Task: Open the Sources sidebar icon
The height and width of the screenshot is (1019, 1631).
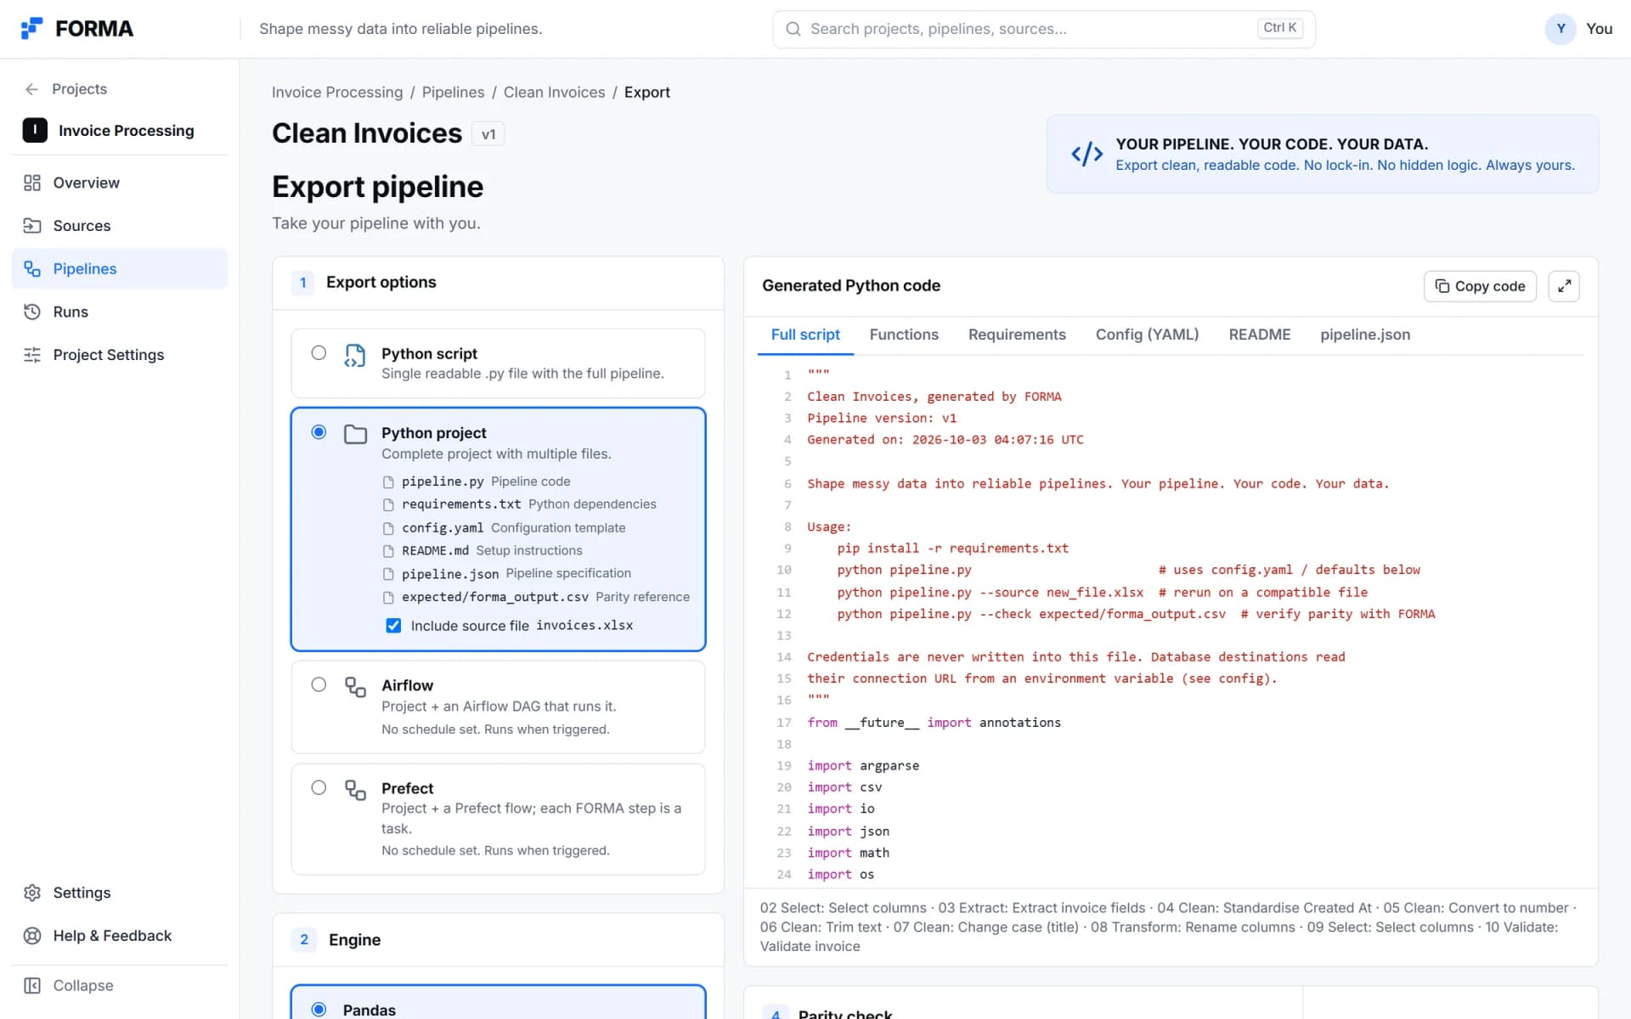Action: coord(32,226)
